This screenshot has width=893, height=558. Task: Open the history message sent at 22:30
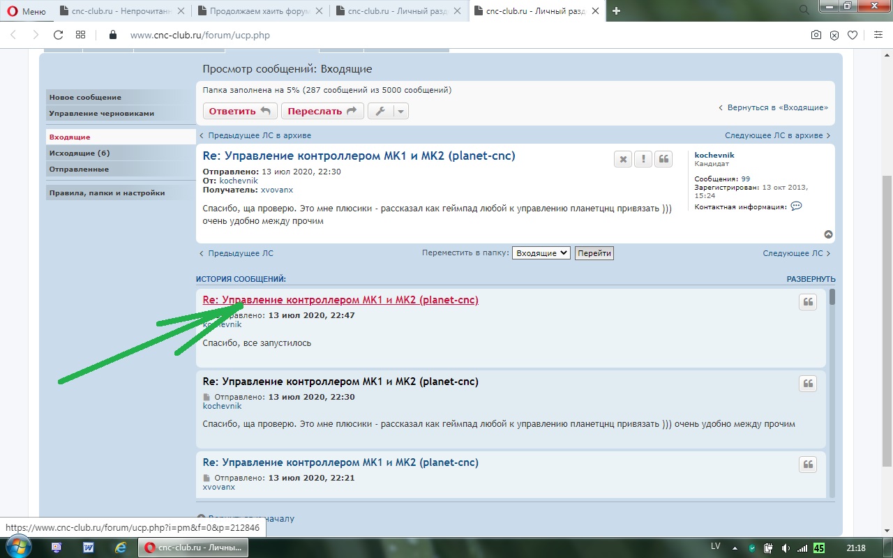(340, 382)
